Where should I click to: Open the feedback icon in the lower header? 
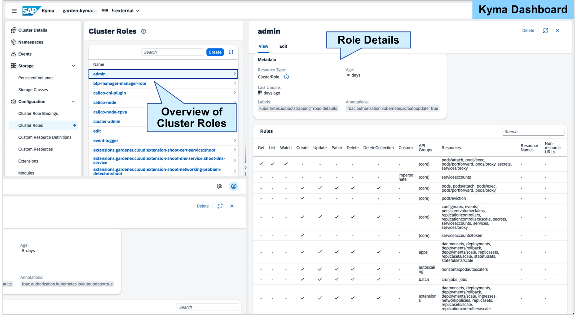coord(219,186)
